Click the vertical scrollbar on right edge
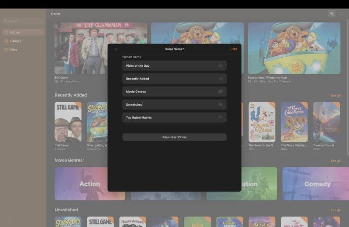Image resolution: width=349 pixels, height=227 pixels. 348,88
